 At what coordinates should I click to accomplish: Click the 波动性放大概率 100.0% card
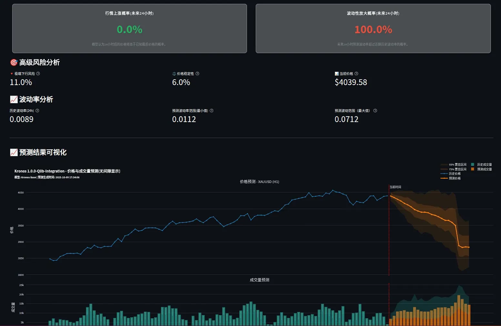click(373, 29)
